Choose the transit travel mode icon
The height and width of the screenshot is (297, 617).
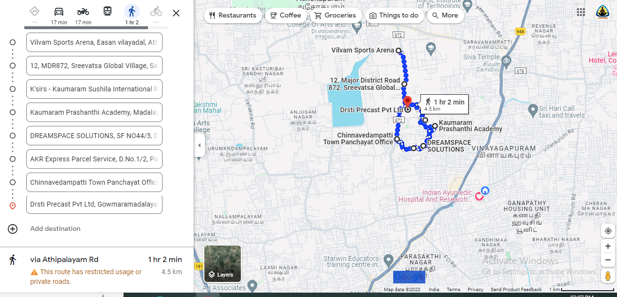point(108,12)
